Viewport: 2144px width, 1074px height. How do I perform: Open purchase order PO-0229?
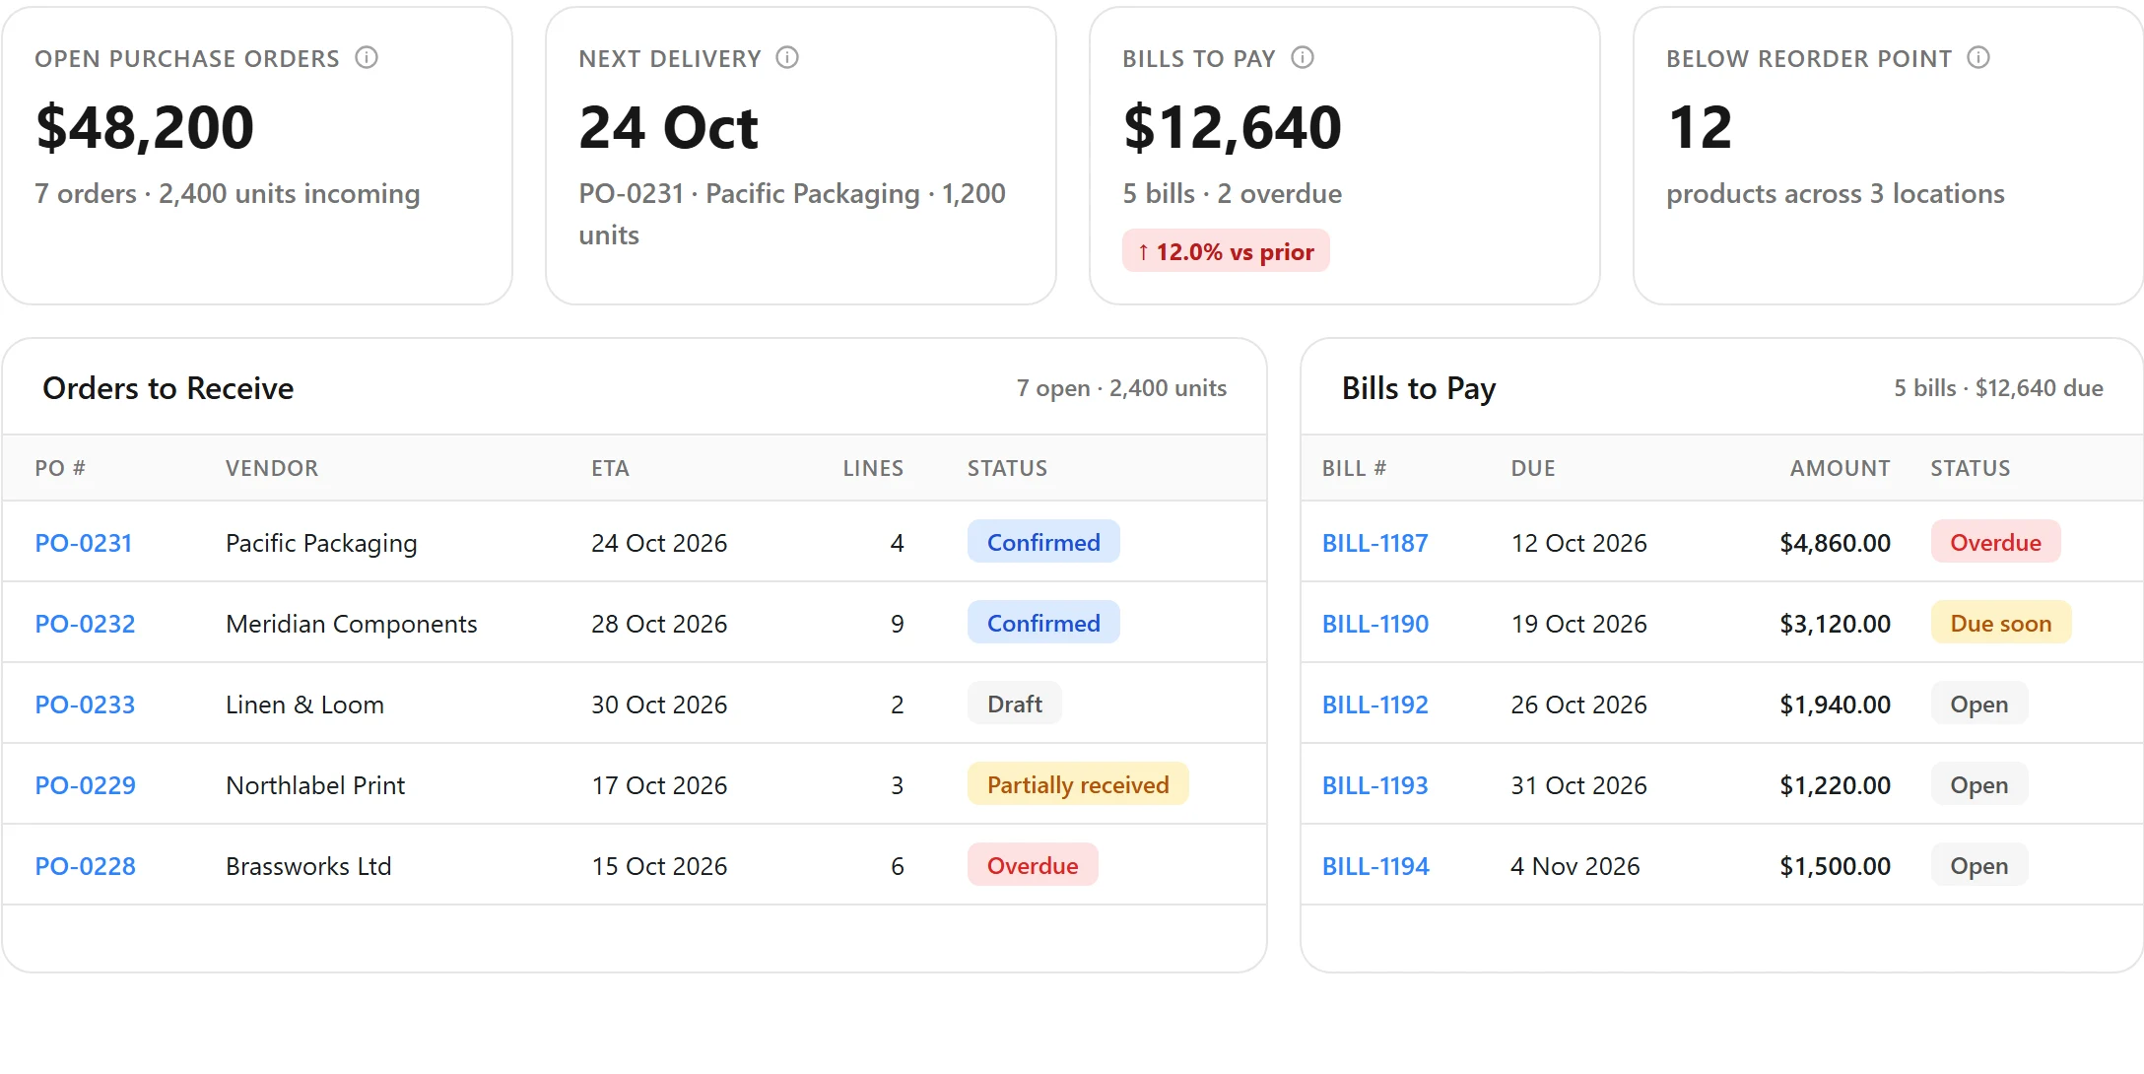[85, 785]
